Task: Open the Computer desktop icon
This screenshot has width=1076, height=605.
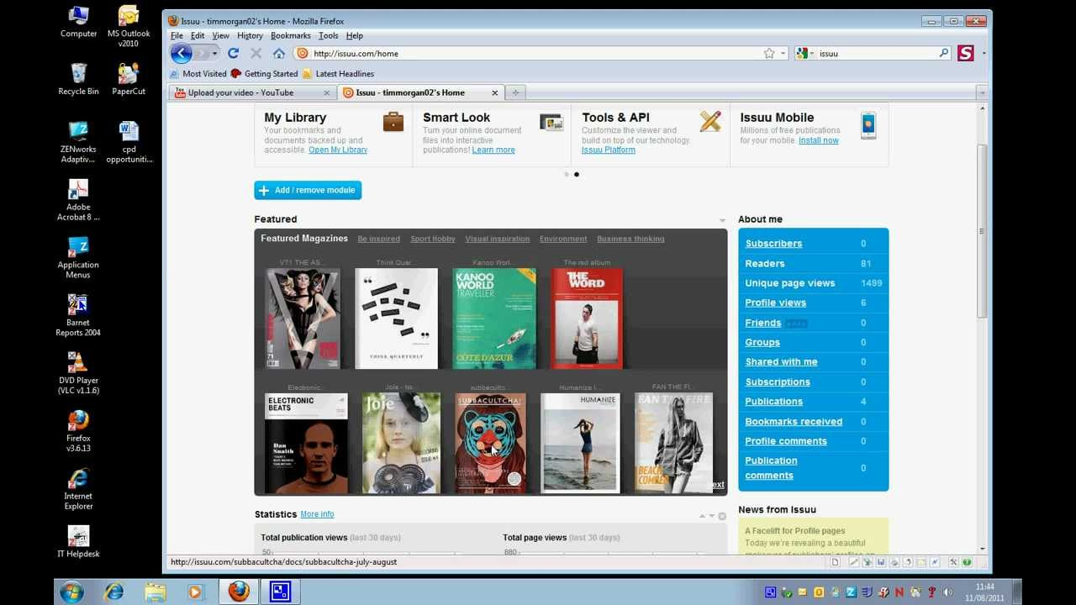Action: point(78,23)
